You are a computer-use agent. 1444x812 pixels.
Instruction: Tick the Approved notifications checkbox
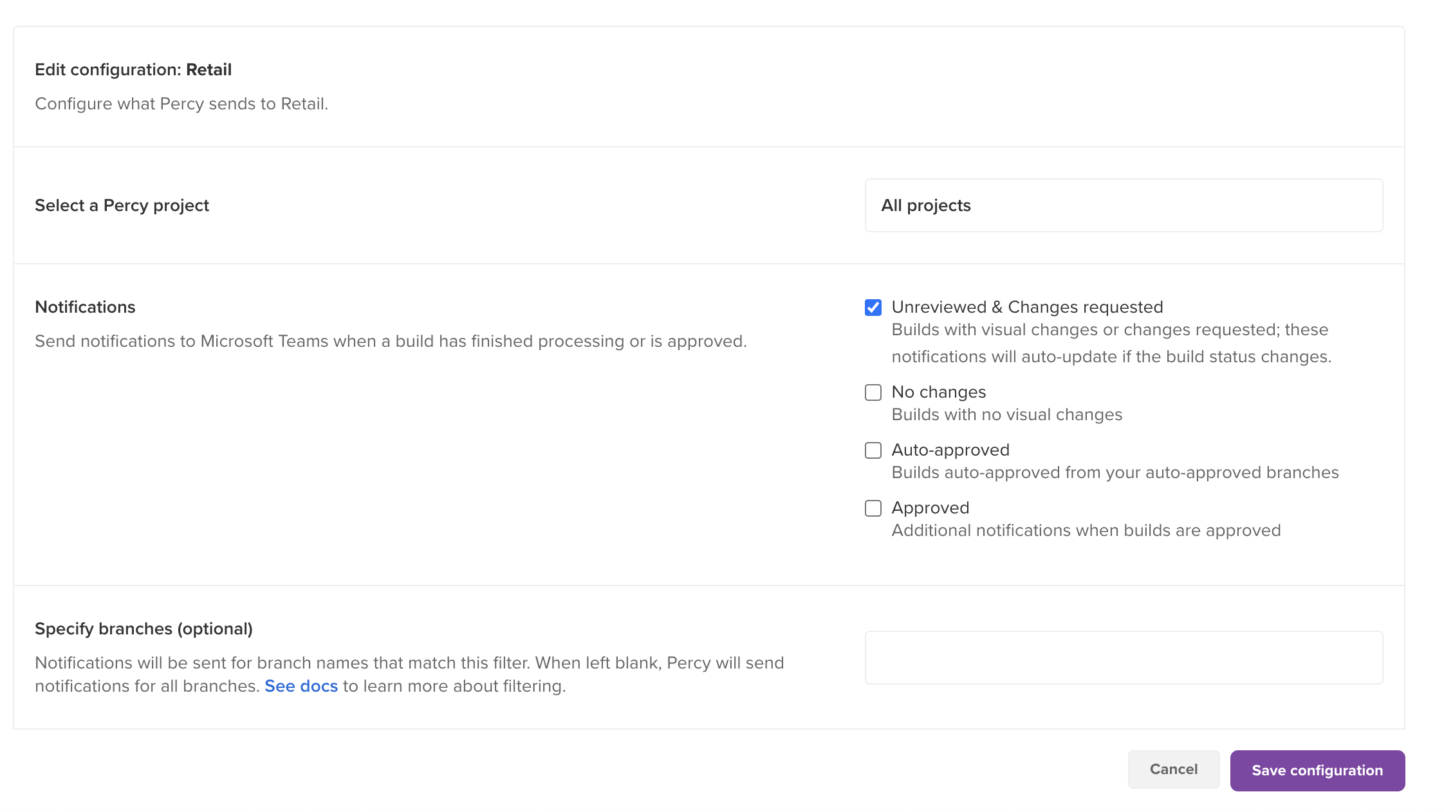pos(873,508)
